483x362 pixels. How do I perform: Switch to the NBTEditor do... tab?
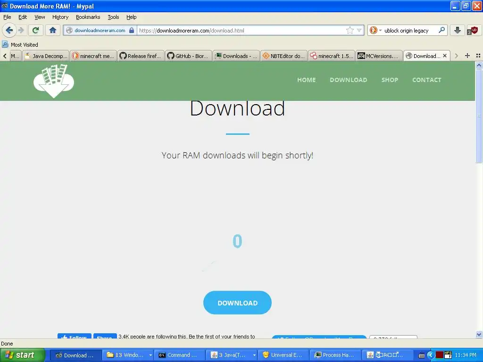point(283,56)
